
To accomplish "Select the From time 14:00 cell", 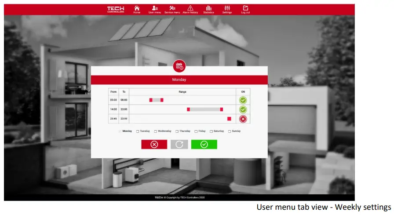I will 113,109.
